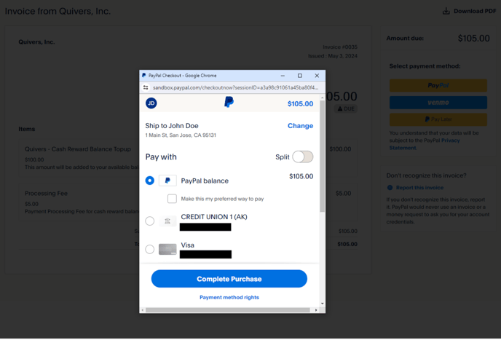Image resolution: width=501 pixels, height=340 pixels.
Task: Maximize the PayPal Checkout window
Action: click(300, 76)
